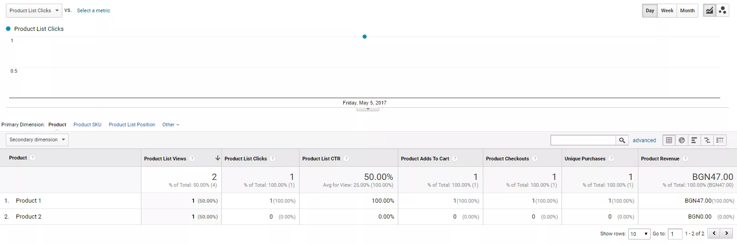
Task: Toggle graph granularity to Day
Action: coord(650,10)
